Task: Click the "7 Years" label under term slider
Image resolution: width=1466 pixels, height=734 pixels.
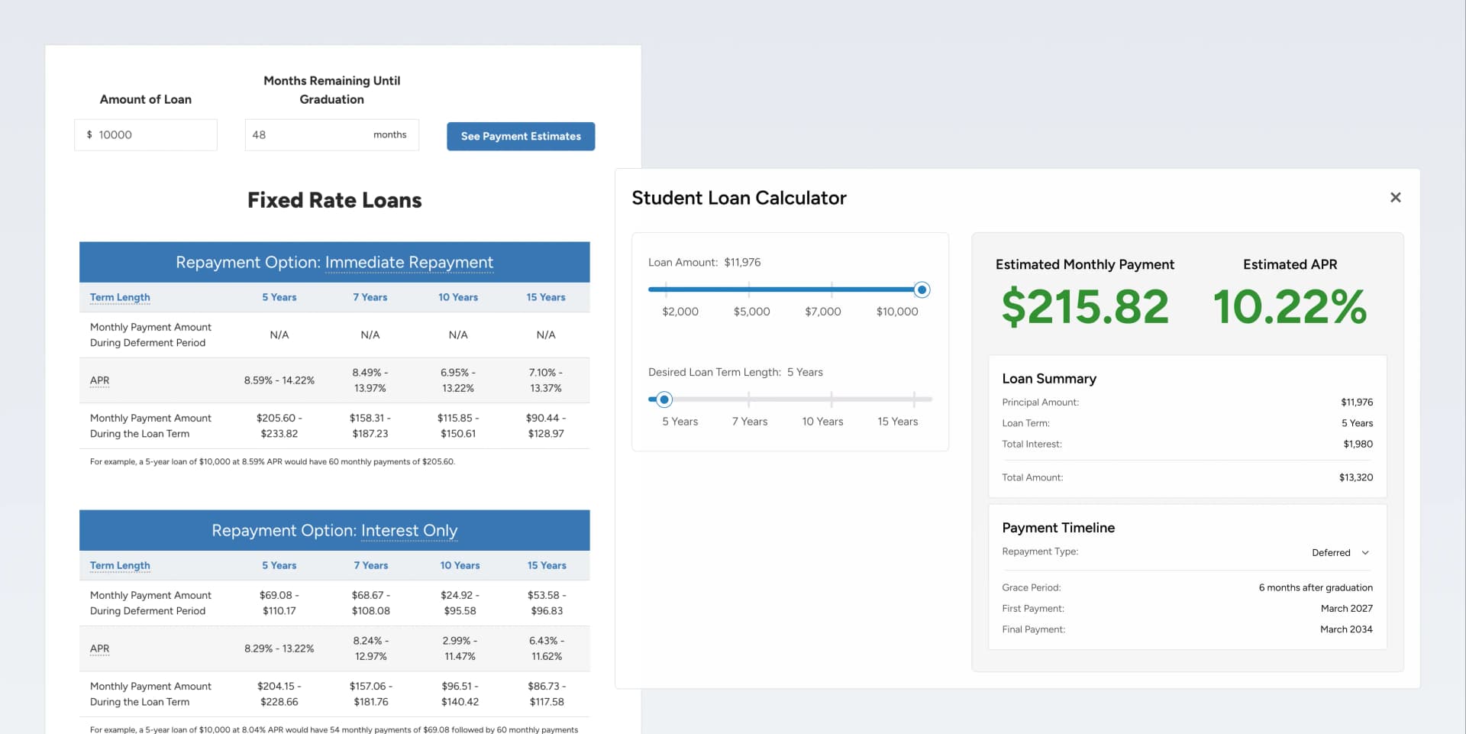Action: pyautogui.click(x=750, y=421)
